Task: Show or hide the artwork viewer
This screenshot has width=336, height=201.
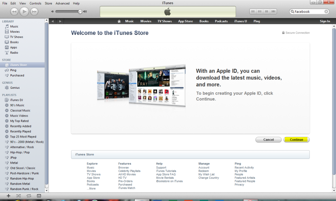Action: tap(39, 196)
